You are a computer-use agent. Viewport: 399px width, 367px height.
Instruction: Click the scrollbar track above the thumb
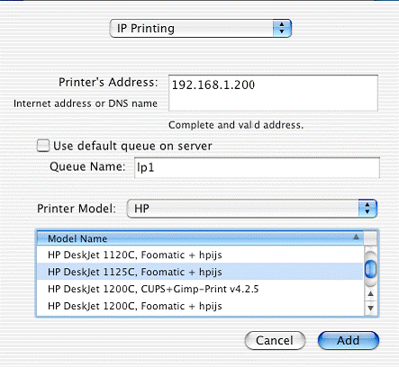[371, 253]
